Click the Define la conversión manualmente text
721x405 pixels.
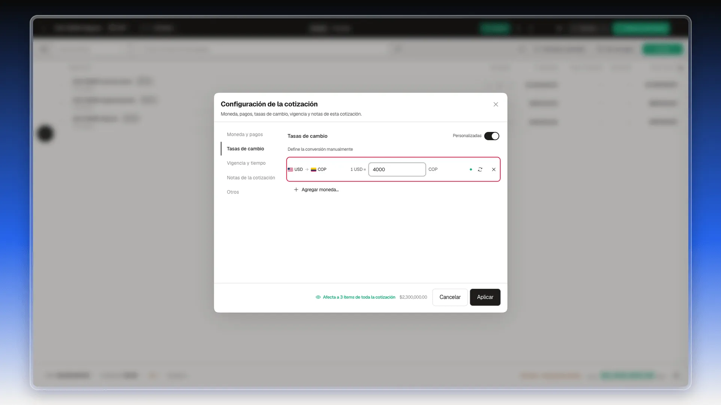point(320,149)
